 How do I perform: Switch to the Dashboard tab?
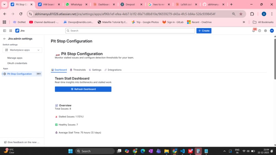[59, 70]
